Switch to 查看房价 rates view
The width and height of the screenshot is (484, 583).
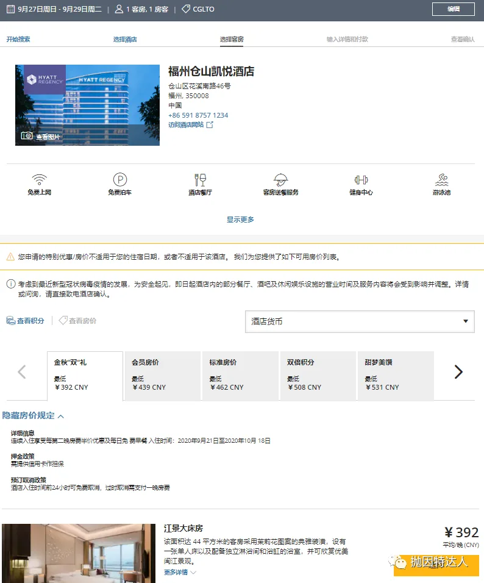click(82, 321)
